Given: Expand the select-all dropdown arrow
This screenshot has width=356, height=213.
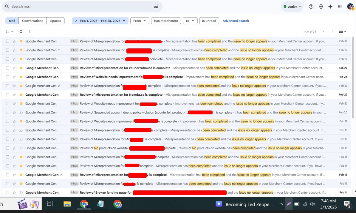Looking at the screenshot, I should (12, 31).
